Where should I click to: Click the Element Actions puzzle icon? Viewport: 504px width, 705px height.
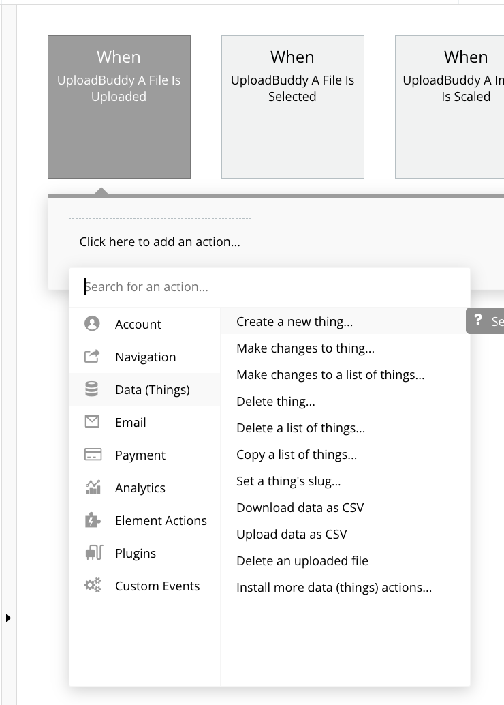93,520
